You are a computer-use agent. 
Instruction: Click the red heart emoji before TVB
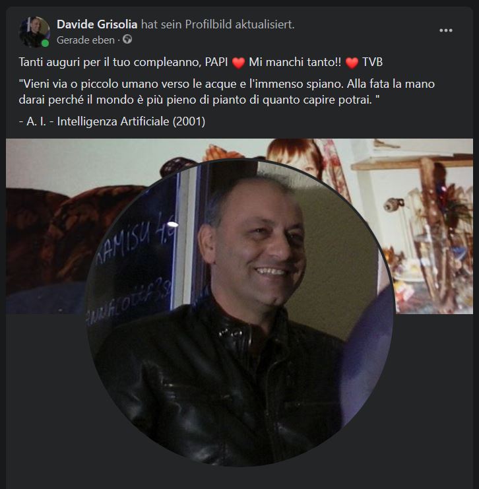tap(352, 63)
